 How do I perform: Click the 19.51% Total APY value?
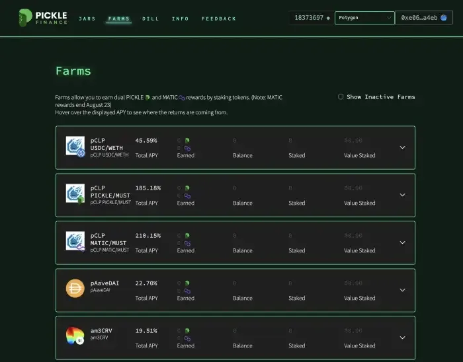(x=146, y=331)
